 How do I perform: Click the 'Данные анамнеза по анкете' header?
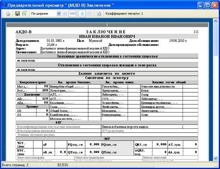107,74
